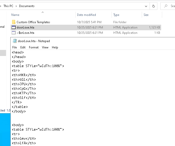Image resolution: width=175 pixels, height=146 pixels.
Task: Sort files by Type column header
Action: pos(116,15)
